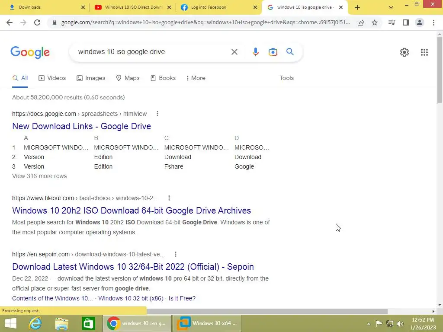Open the Action Center flag icon

(x=379, y=323)
